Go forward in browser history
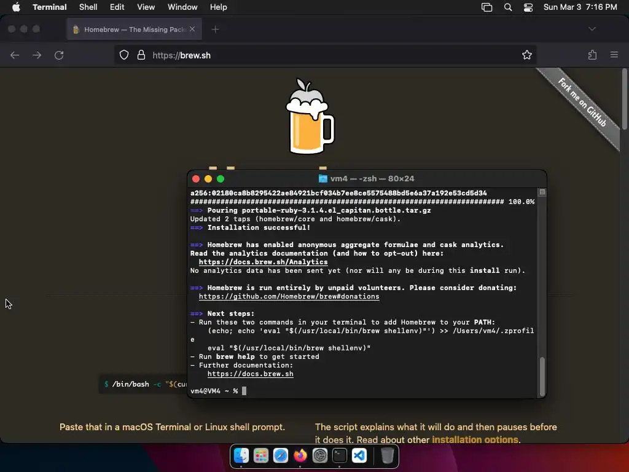 click(x=37, y=55)
